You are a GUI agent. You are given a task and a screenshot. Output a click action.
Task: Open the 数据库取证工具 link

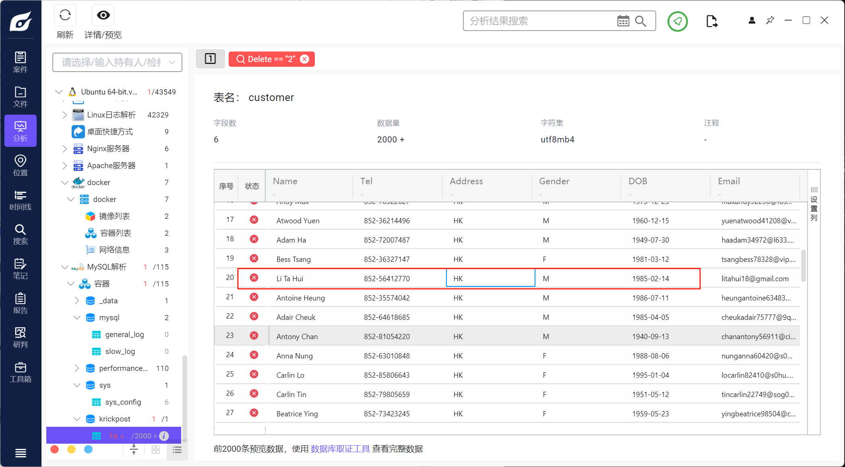tap(340, 448)
